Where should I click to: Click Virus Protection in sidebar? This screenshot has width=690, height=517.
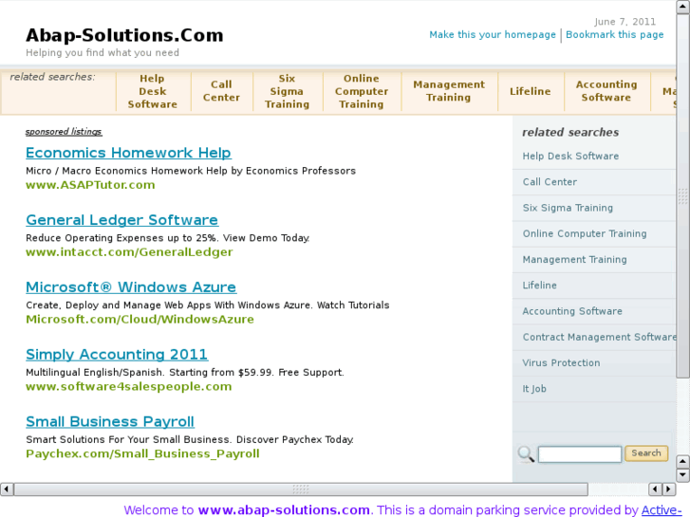pyautogui.click(x=561, y=363)
